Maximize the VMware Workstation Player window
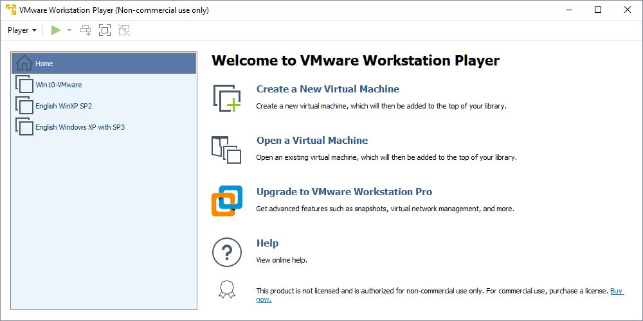The width and height of the screenshot is (643, 321). pos(598,10)
